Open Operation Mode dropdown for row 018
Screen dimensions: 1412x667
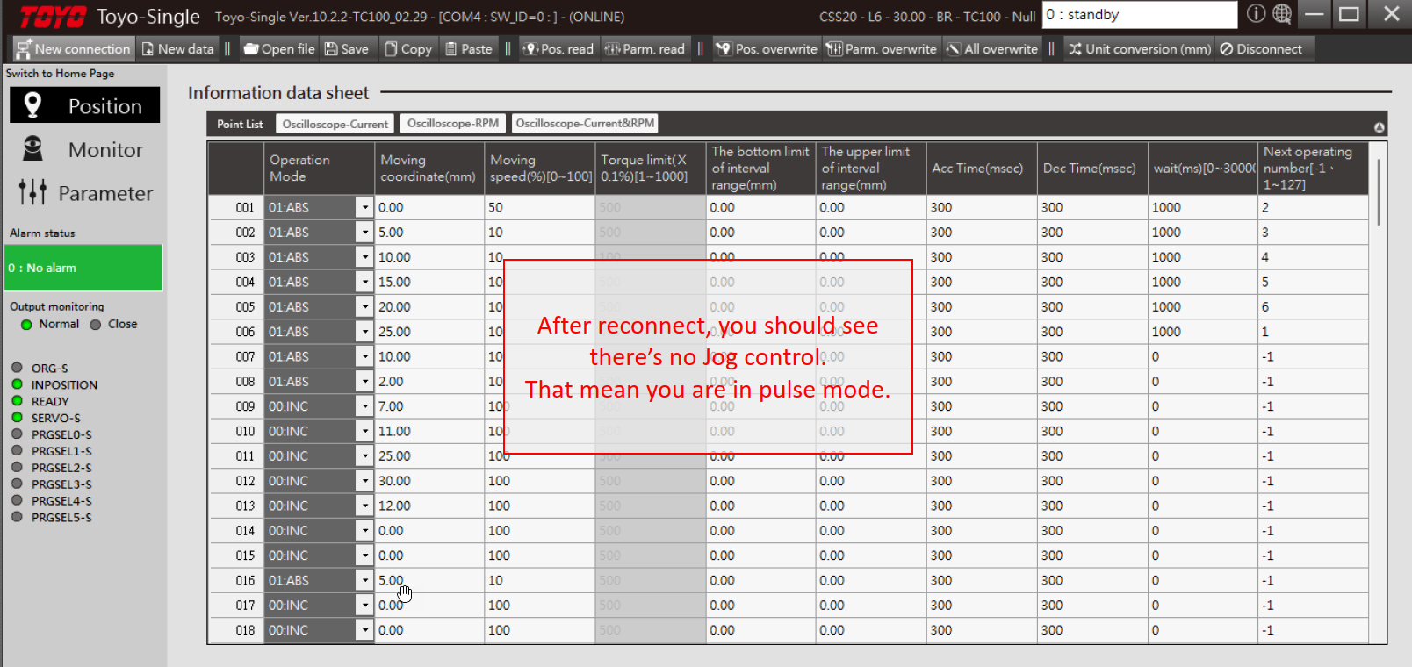[365, 630]
